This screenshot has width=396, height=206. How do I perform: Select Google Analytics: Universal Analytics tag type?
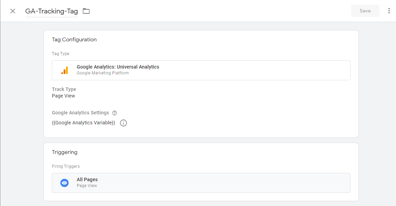[118, 67]
